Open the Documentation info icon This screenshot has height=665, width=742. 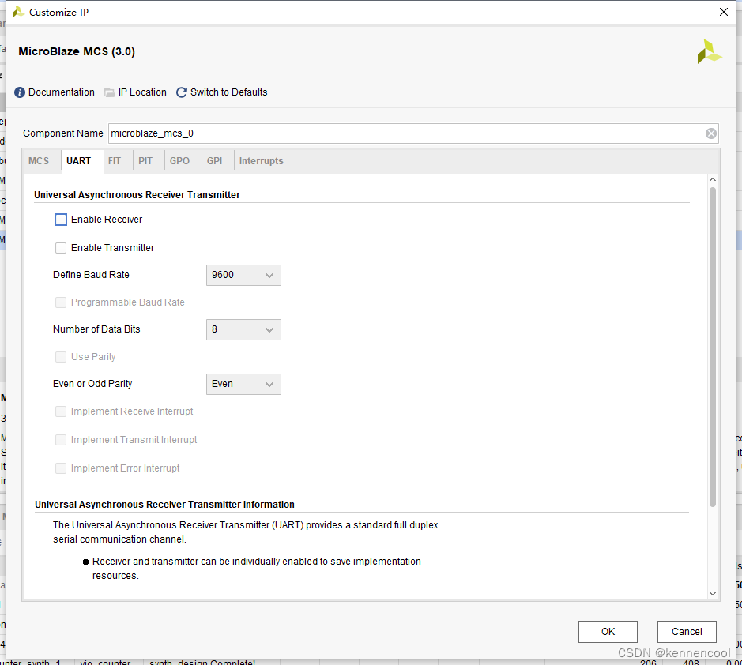(x=20, y=92)
